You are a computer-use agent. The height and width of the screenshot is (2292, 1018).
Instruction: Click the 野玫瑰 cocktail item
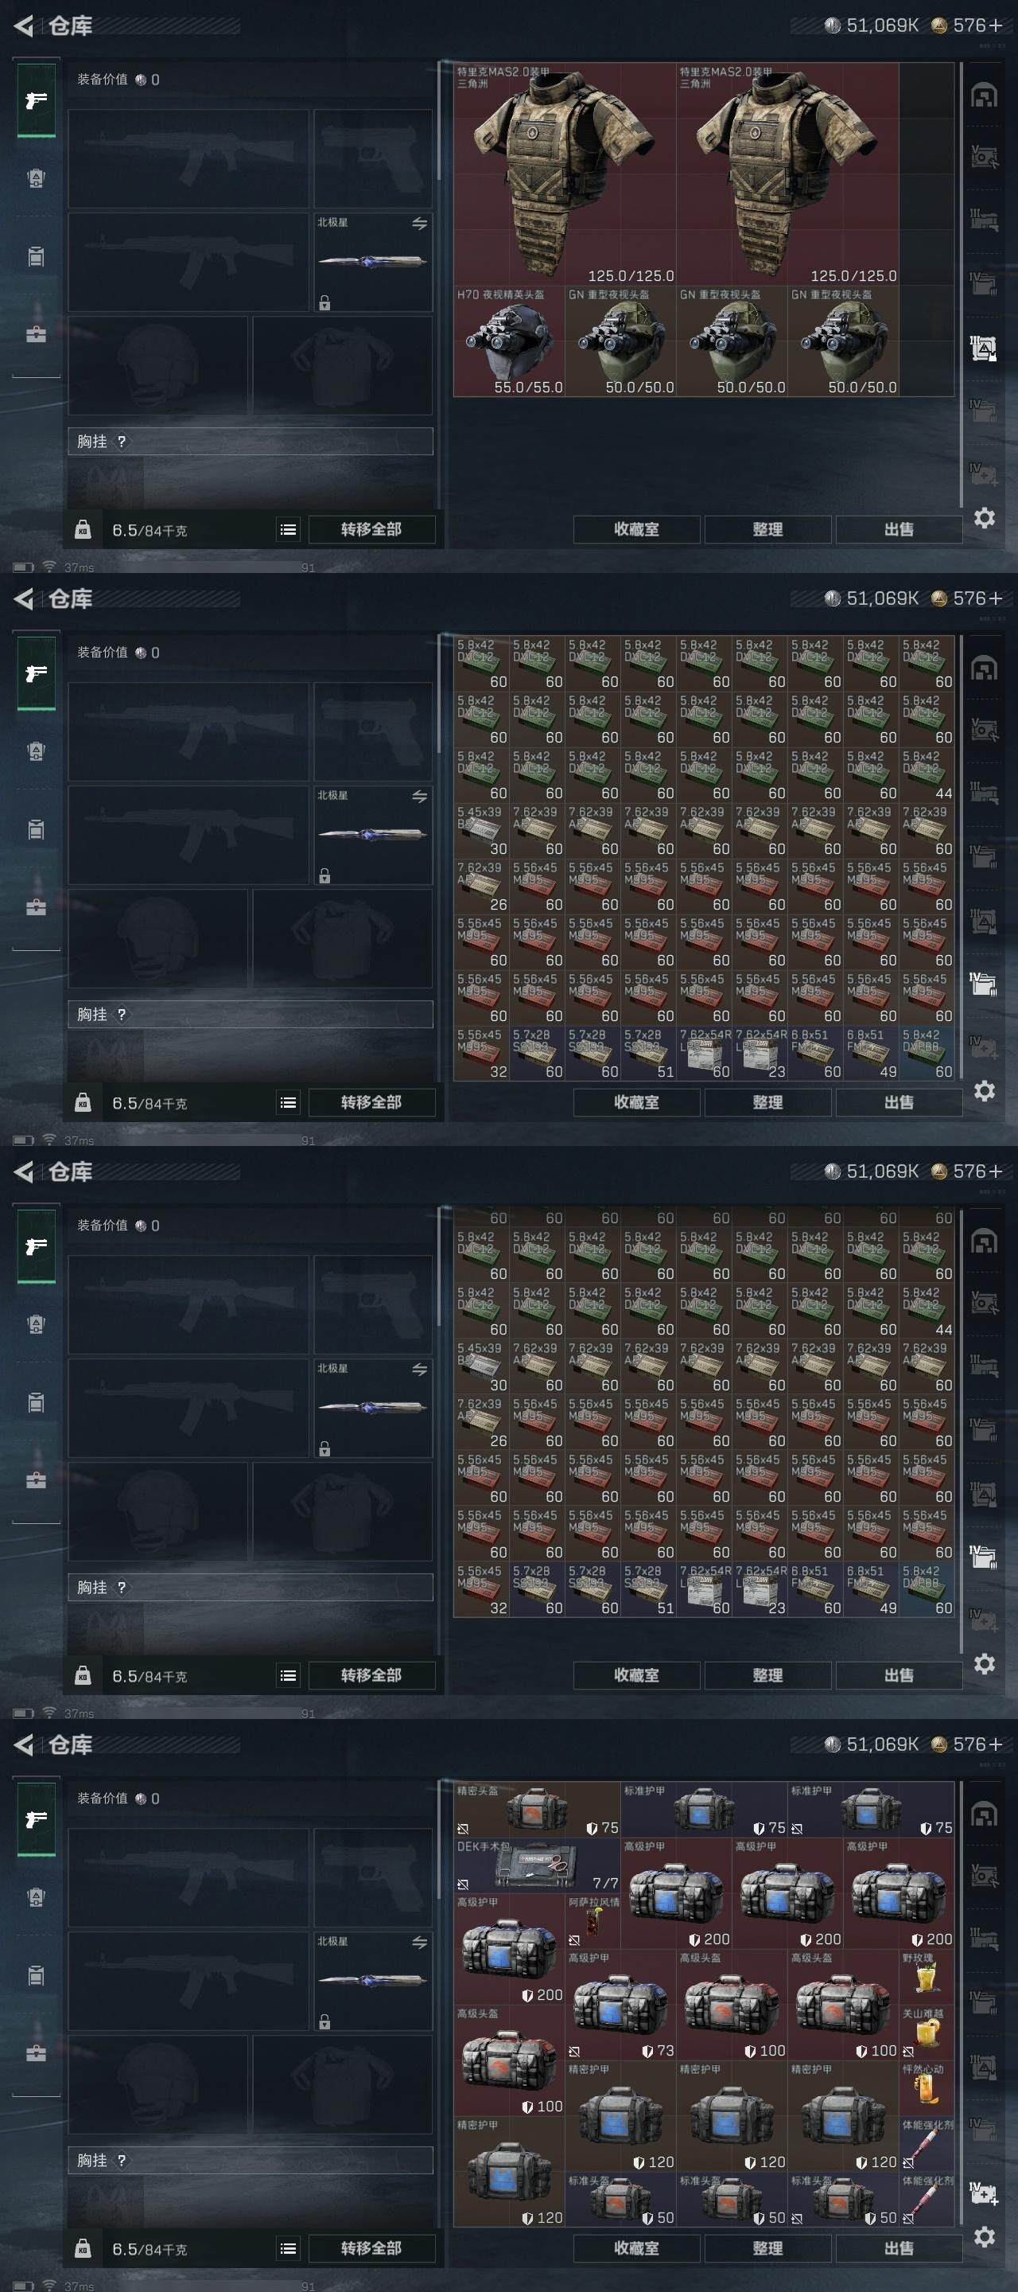click(x=927, y=1977)
